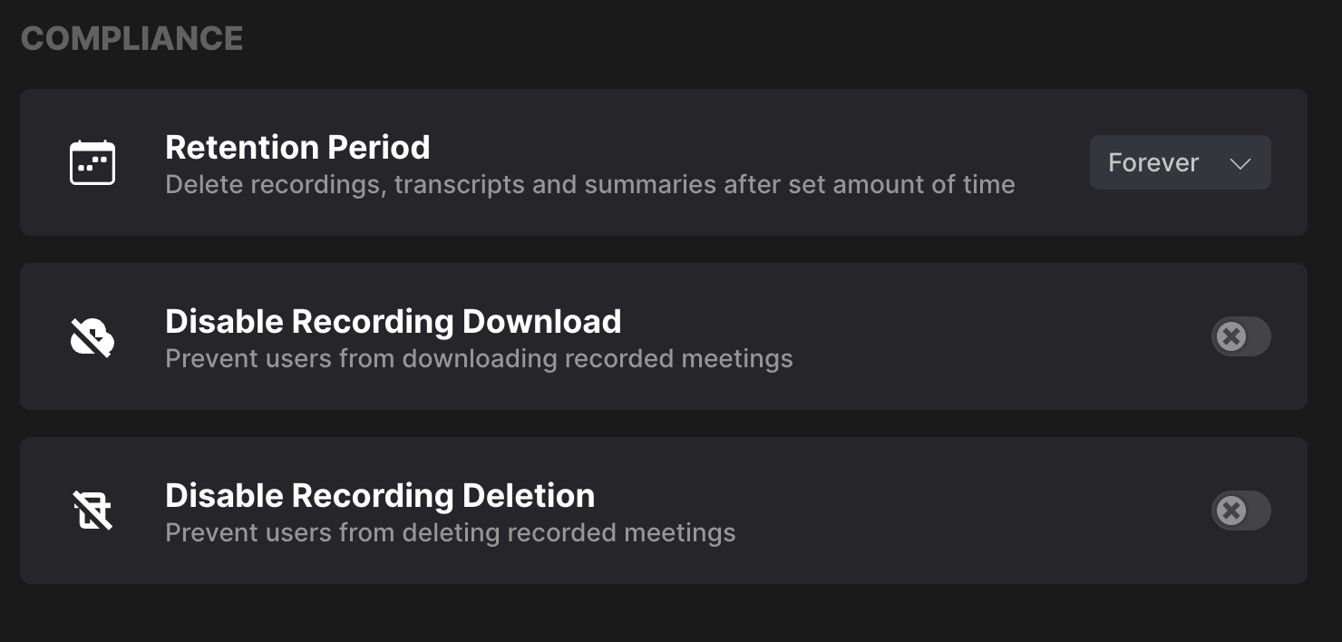
Task: Click the text Prevent users from downloading recorded meetings
Action: (x=480, y=359)
